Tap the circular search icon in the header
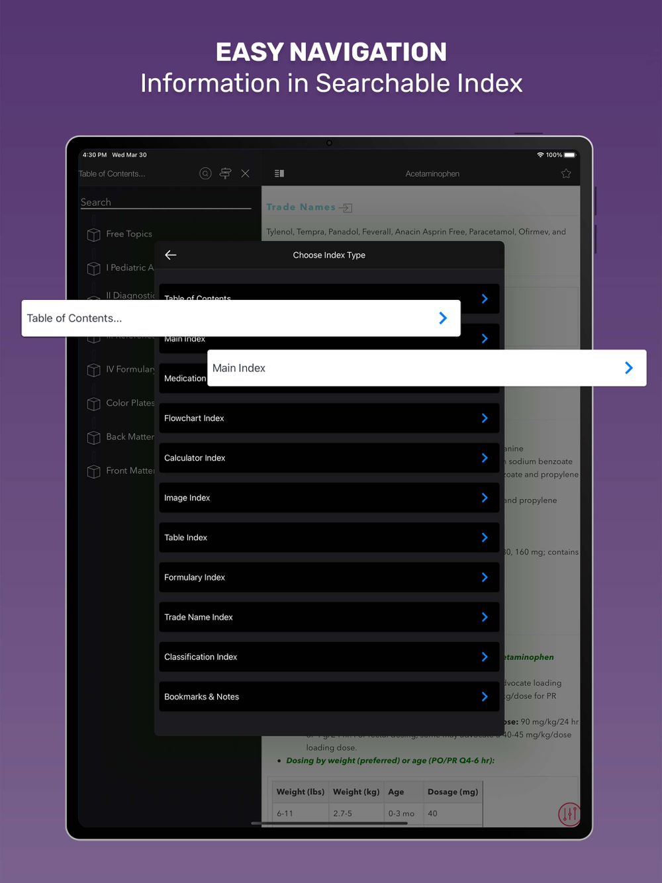This screenshot has width=662, height=883. (x=205, y=173)
